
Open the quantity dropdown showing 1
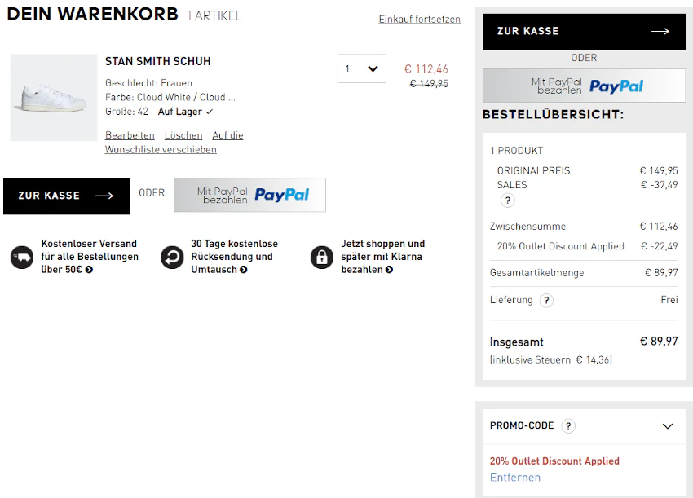[x=361, y=68]
